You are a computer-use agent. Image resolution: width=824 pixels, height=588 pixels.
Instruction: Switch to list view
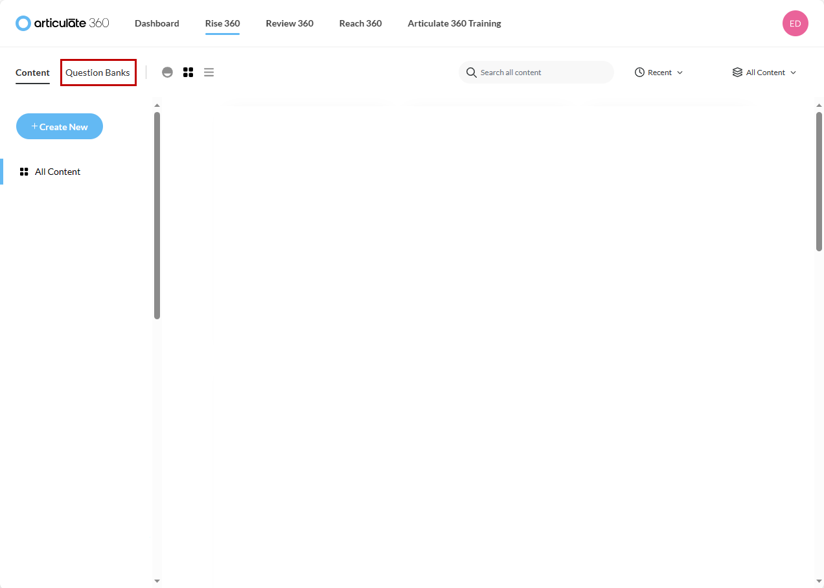pyautogui.click(x=209, y=73)
